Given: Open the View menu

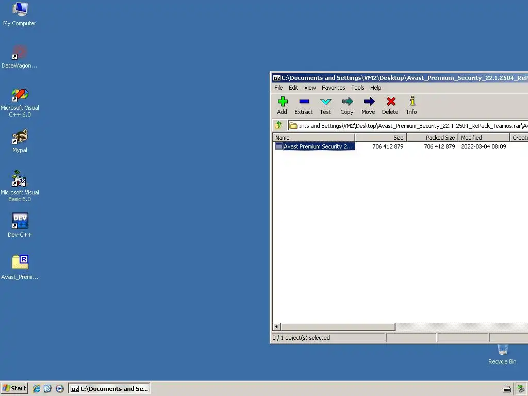Looking at the screenshot, I should coord(310,88).
